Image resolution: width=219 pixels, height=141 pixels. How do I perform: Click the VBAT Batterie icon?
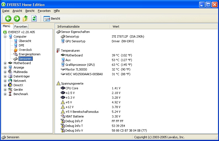tap(63, 116)
